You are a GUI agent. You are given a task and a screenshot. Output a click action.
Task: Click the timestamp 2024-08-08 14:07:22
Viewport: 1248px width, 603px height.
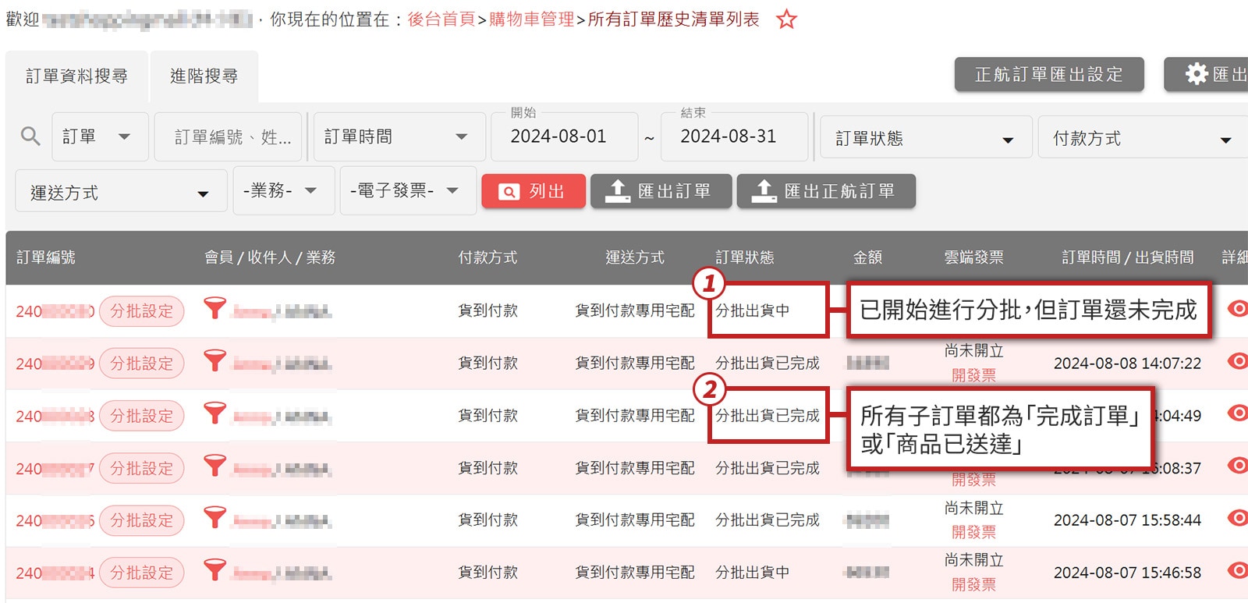[x=1127, y=364]
